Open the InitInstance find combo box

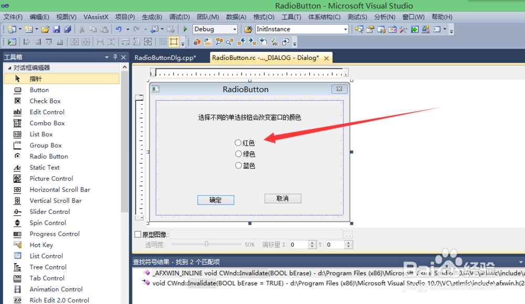tap(302, 29)
